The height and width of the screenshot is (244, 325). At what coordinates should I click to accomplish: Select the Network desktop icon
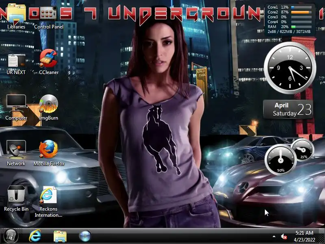tap(16, 153)
